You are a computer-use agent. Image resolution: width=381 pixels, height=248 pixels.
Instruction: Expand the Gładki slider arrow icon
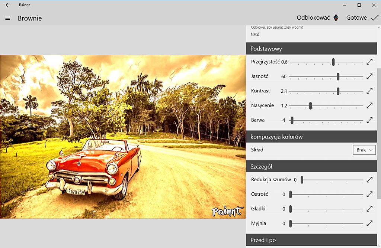pyautogui.click(x=369, y=209)
